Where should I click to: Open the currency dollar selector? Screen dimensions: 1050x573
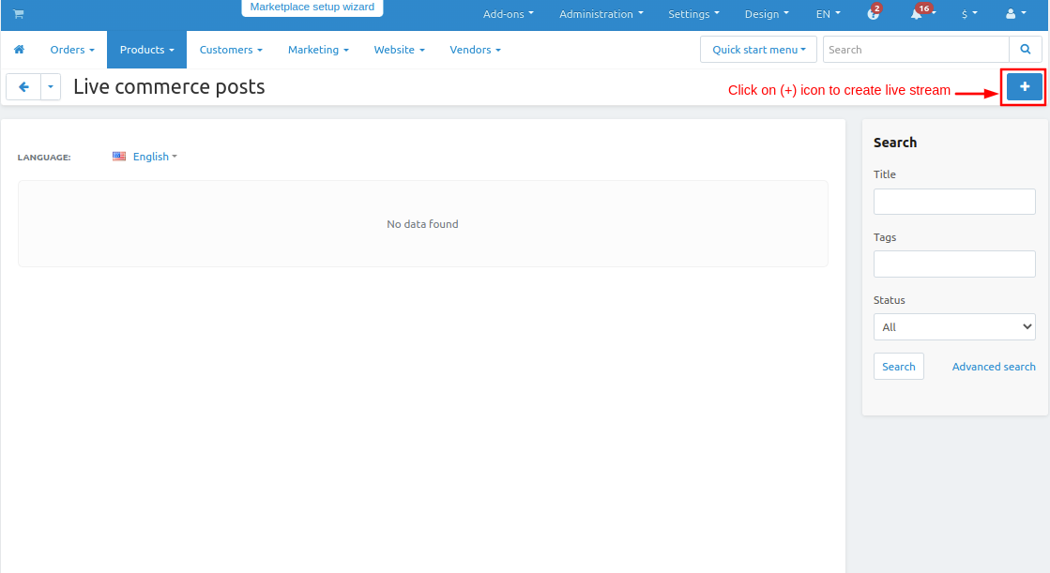(968, 14)
